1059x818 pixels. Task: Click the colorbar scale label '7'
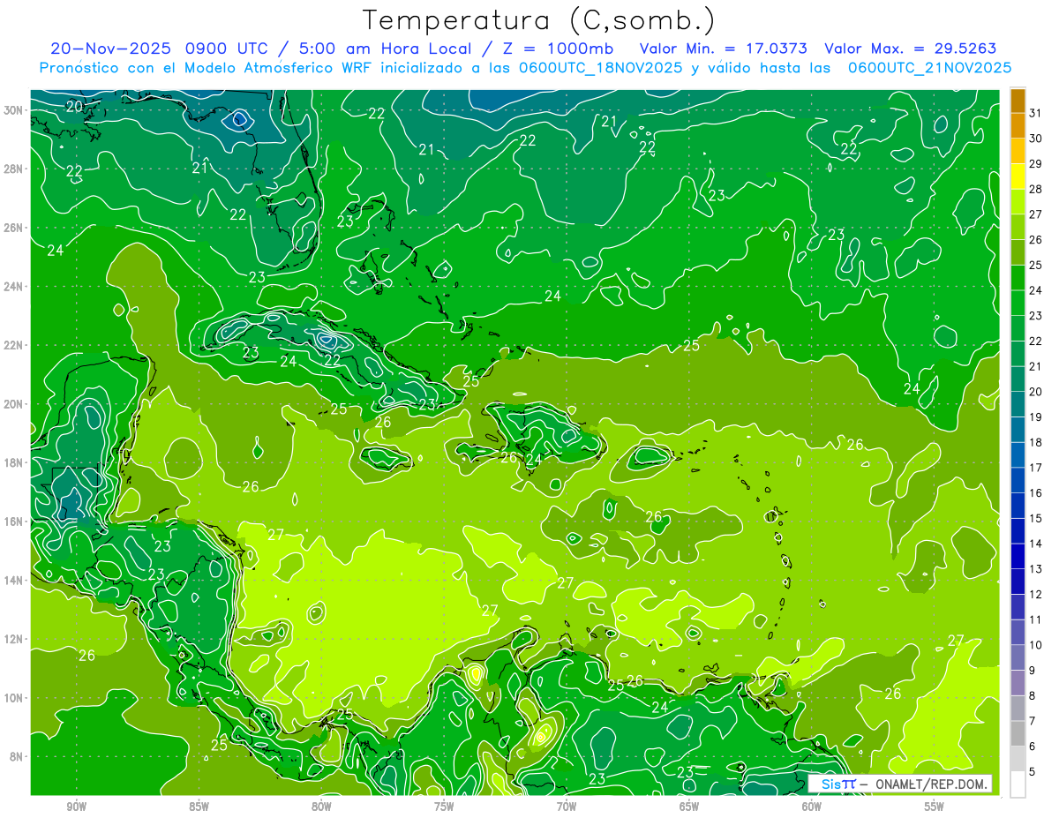(1033, 721)
